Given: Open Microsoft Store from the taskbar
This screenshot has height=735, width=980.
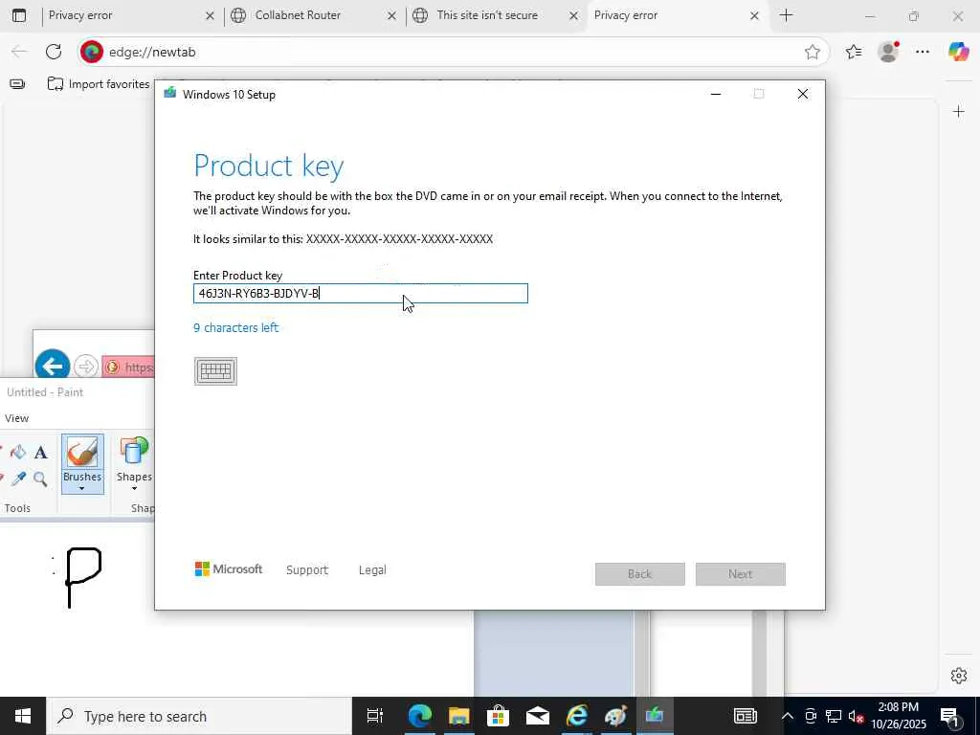Looking at the screenshot, I should click(498, 716).
